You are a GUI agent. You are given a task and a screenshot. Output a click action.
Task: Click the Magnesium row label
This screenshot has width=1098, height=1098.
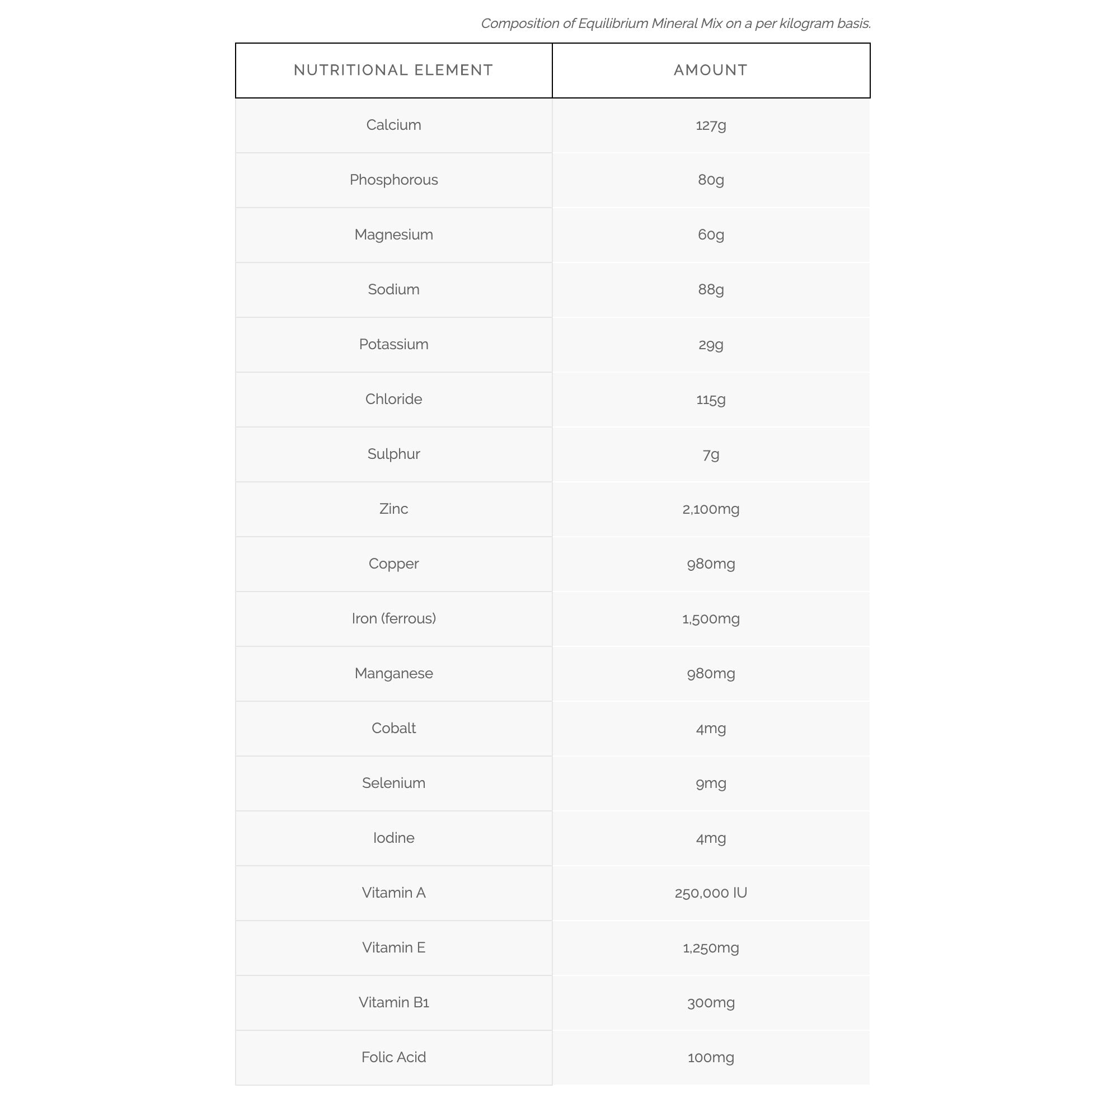coord(393,234)
